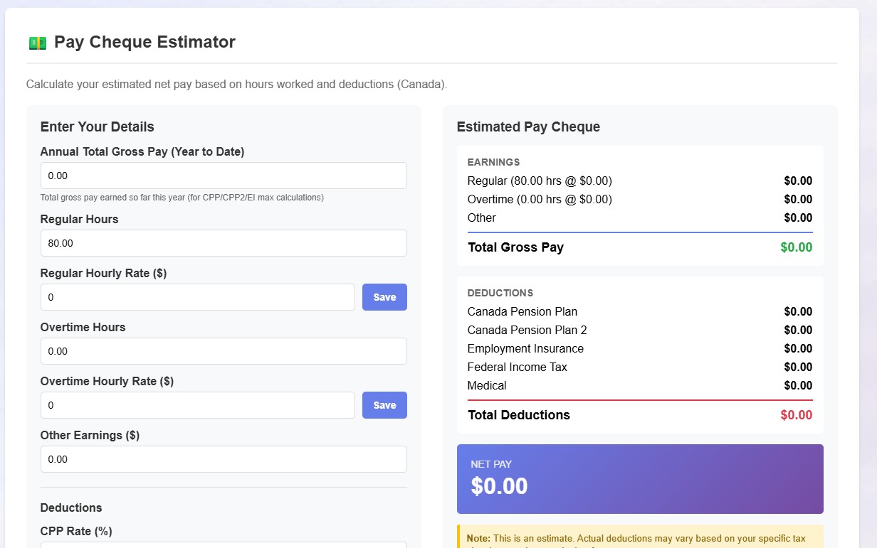Click the money icon beside Pay Cheque Estimator

click(37, 43)
